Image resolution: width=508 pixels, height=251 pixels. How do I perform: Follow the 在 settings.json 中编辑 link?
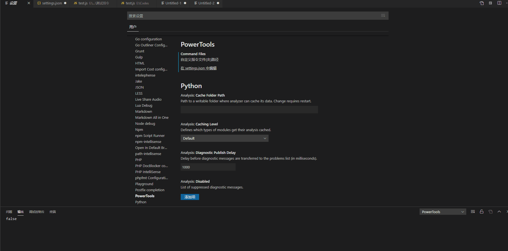pyautogui.click(x=199, y=68)
